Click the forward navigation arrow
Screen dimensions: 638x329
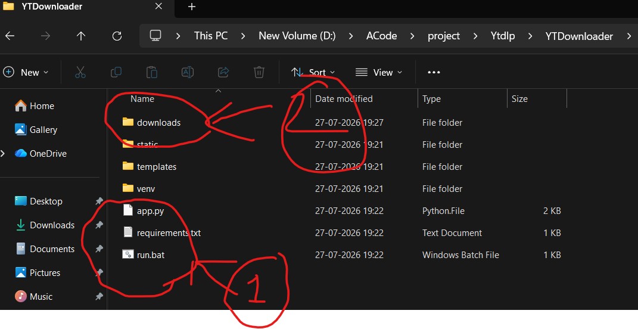[x=45, y=36]
